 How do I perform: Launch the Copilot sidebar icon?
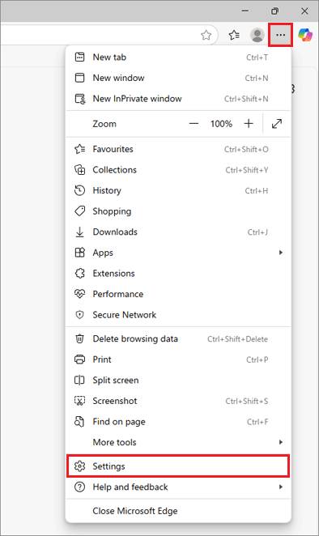point(305,35)
